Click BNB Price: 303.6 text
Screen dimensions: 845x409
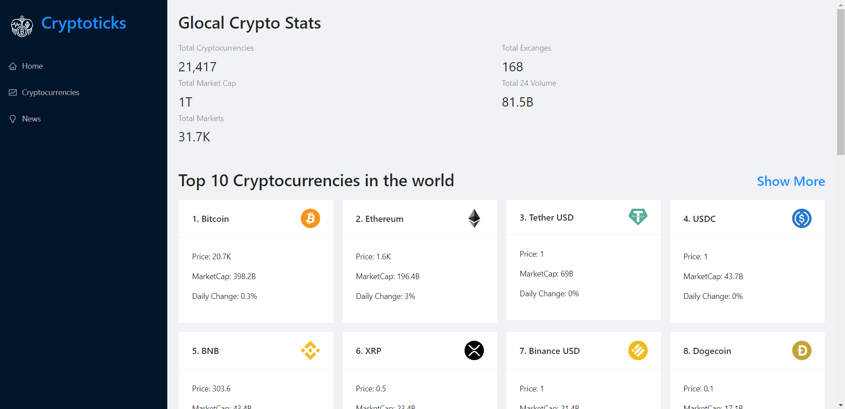[x=211, y=389]
